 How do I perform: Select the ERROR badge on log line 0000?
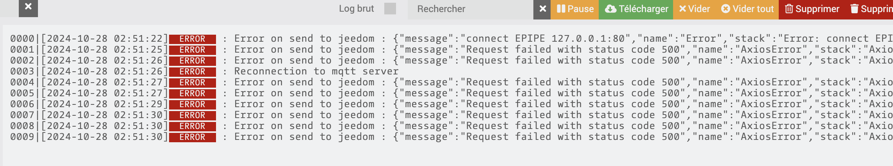[193, 39]
